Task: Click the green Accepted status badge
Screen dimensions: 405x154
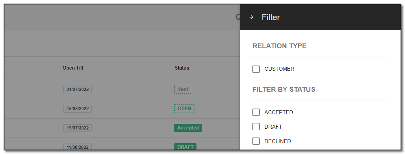Action: 188,128
